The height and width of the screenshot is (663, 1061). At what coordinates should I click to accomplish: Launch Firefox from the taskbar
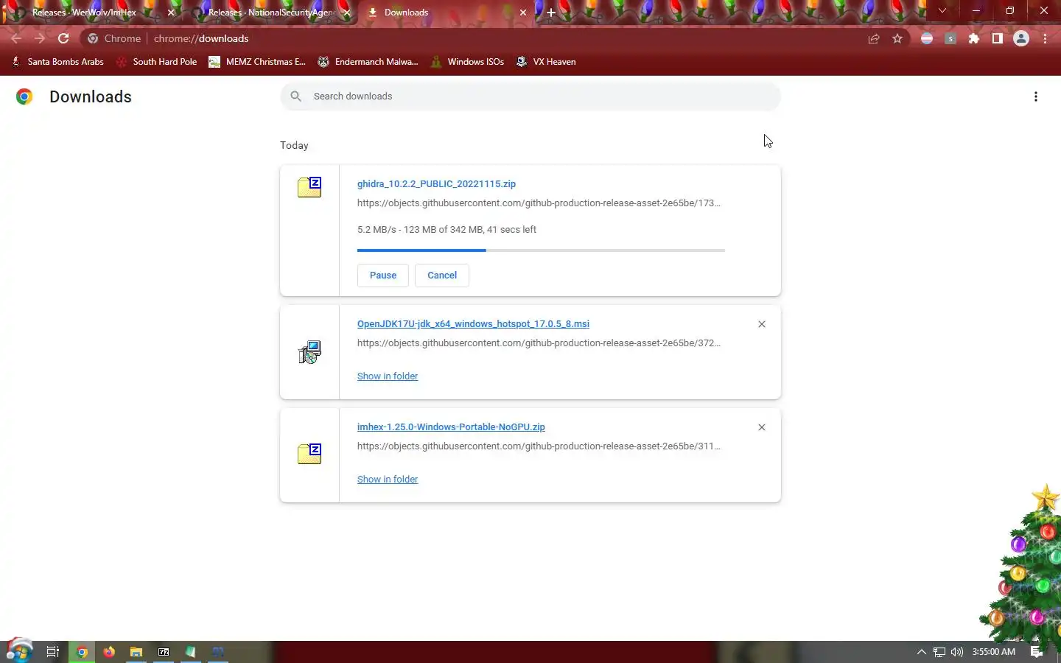(x=109, y=652)
